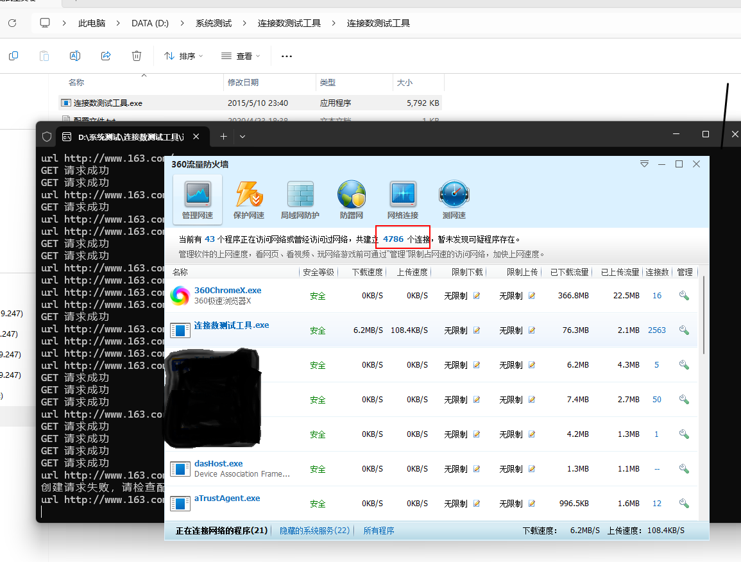The image size is (741, 562).
Task: Click the 2563 connection count link
Action: (x=656, y=330)
